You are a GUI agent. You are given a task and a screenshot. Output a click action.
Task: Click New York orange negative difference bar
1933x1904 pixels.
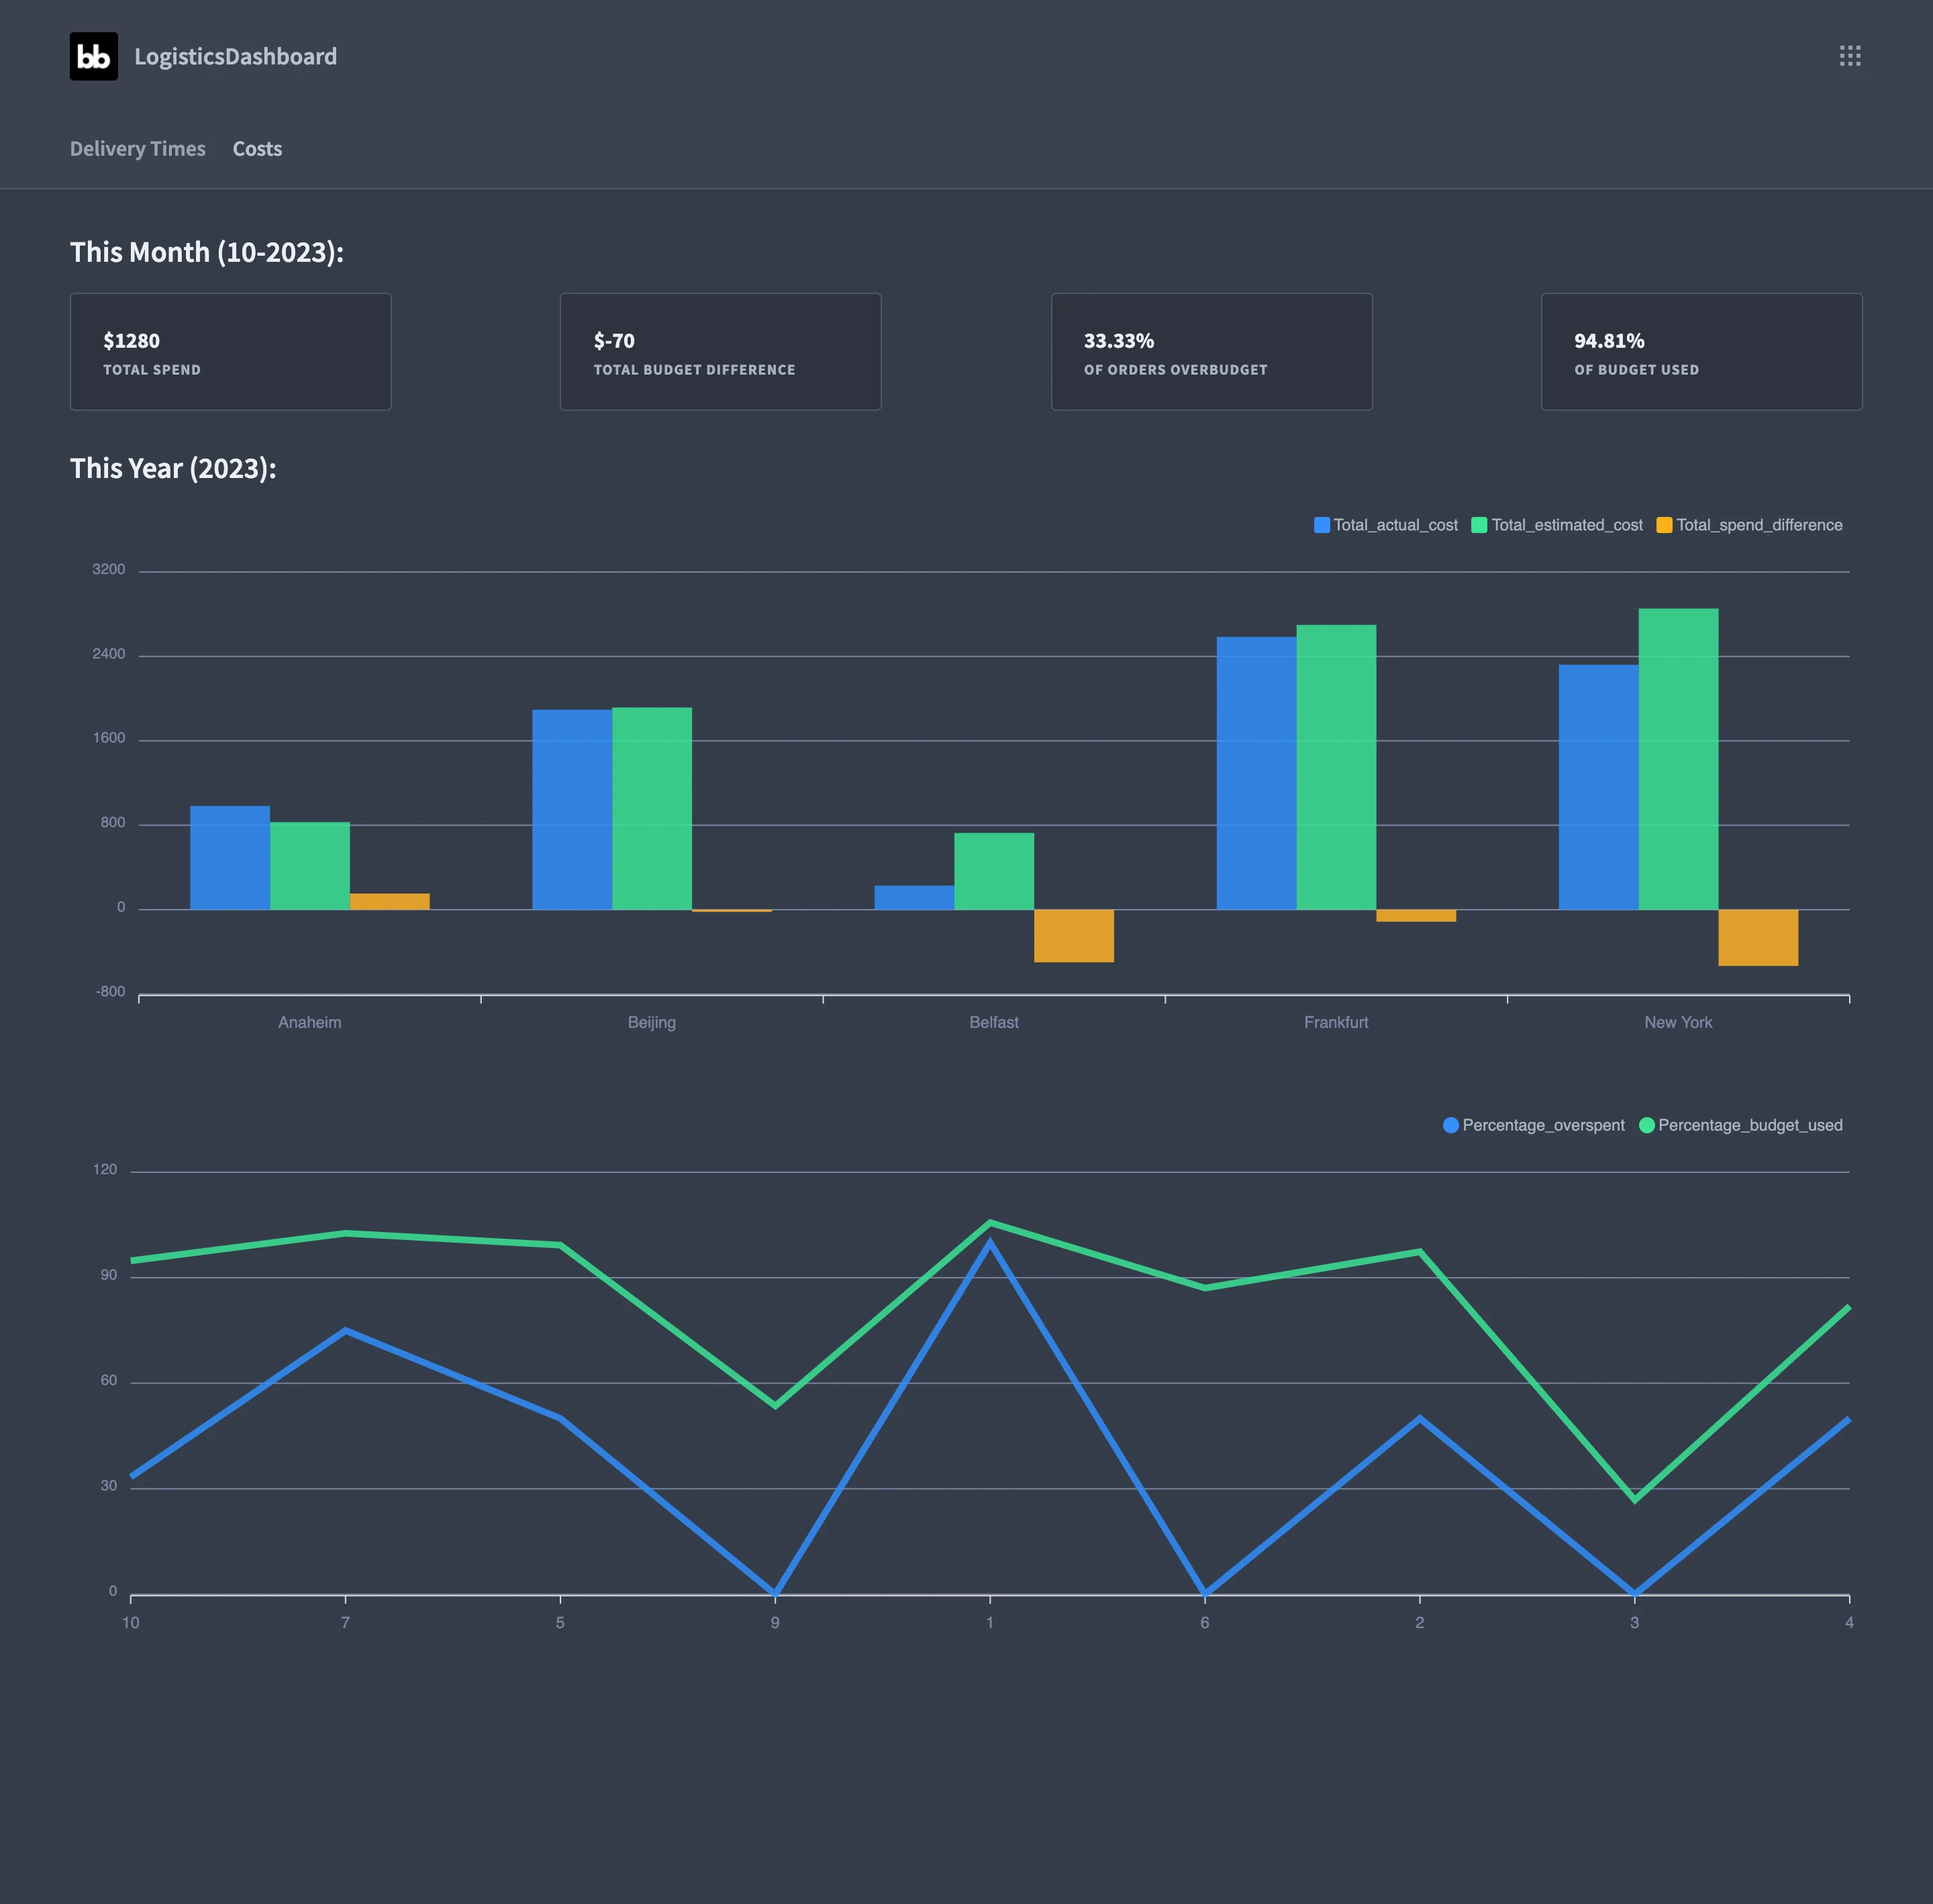click(1758, 938)
